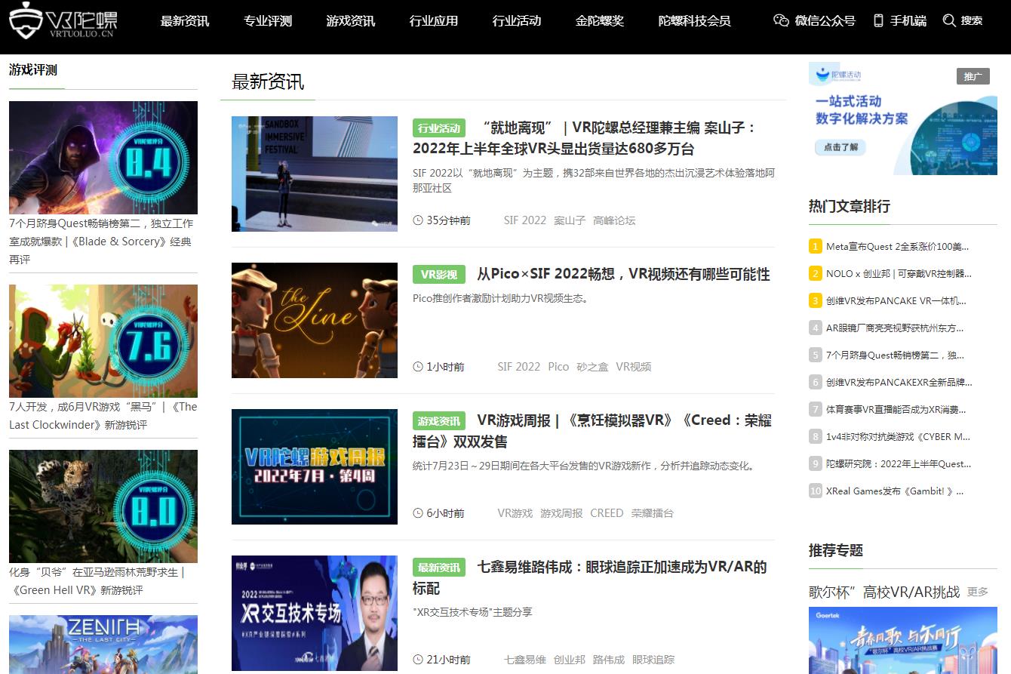1011x674 pixels.
Task: Open XReal Games发布 Gambit hot article
Action: click(896, 491)
